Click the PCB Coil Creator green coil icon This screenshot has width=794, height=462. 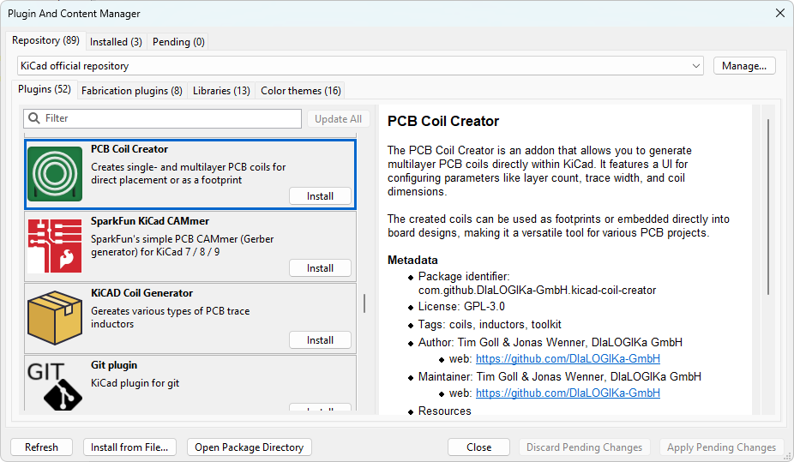[55, 174]
